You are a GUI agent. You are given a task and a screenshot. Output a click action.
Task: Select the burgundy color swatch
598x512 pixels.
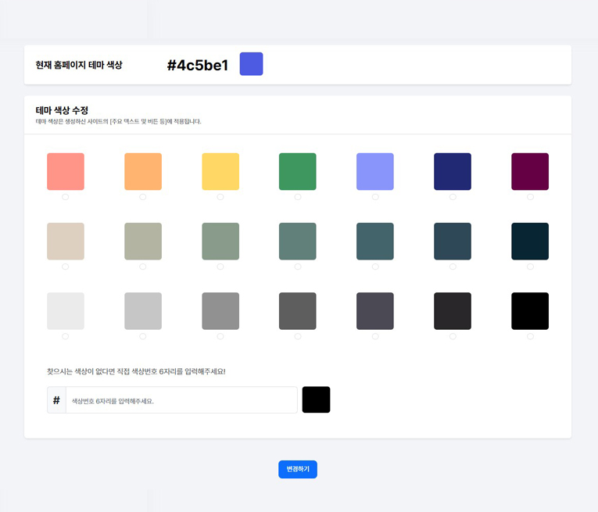(530, 171)
